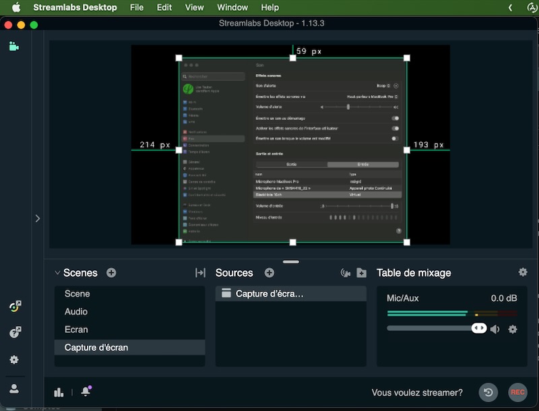Image resolution: width=539 pixels, height=411 pixels.
Task: Toggle studio mode icon in Sources header
Action: (x=346, y=273)
